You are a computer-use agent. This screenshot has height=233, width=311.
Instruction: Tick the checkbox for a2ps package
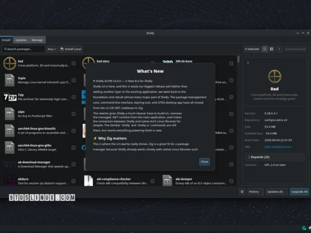[73, 114]
